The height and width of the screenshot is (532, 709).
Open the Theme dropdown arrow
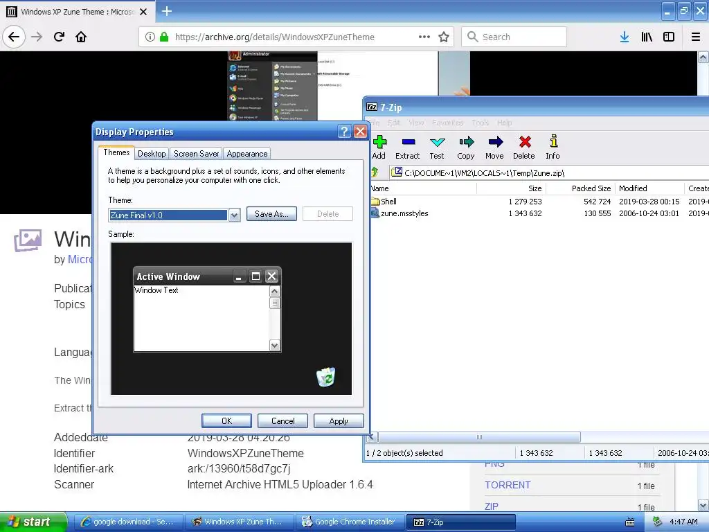pos(234,215)
